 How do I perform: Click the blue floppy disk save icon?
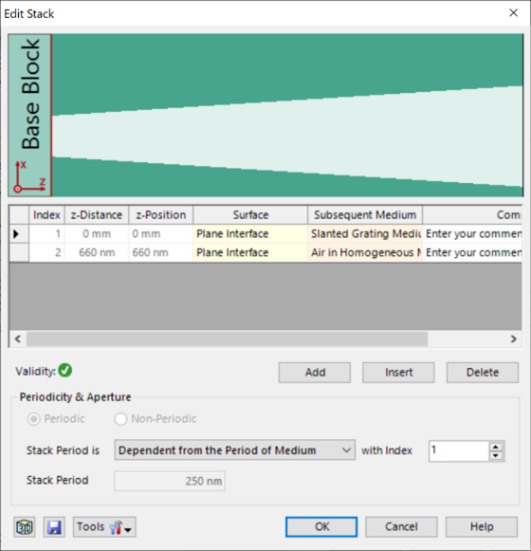click(x=54, y=526)
